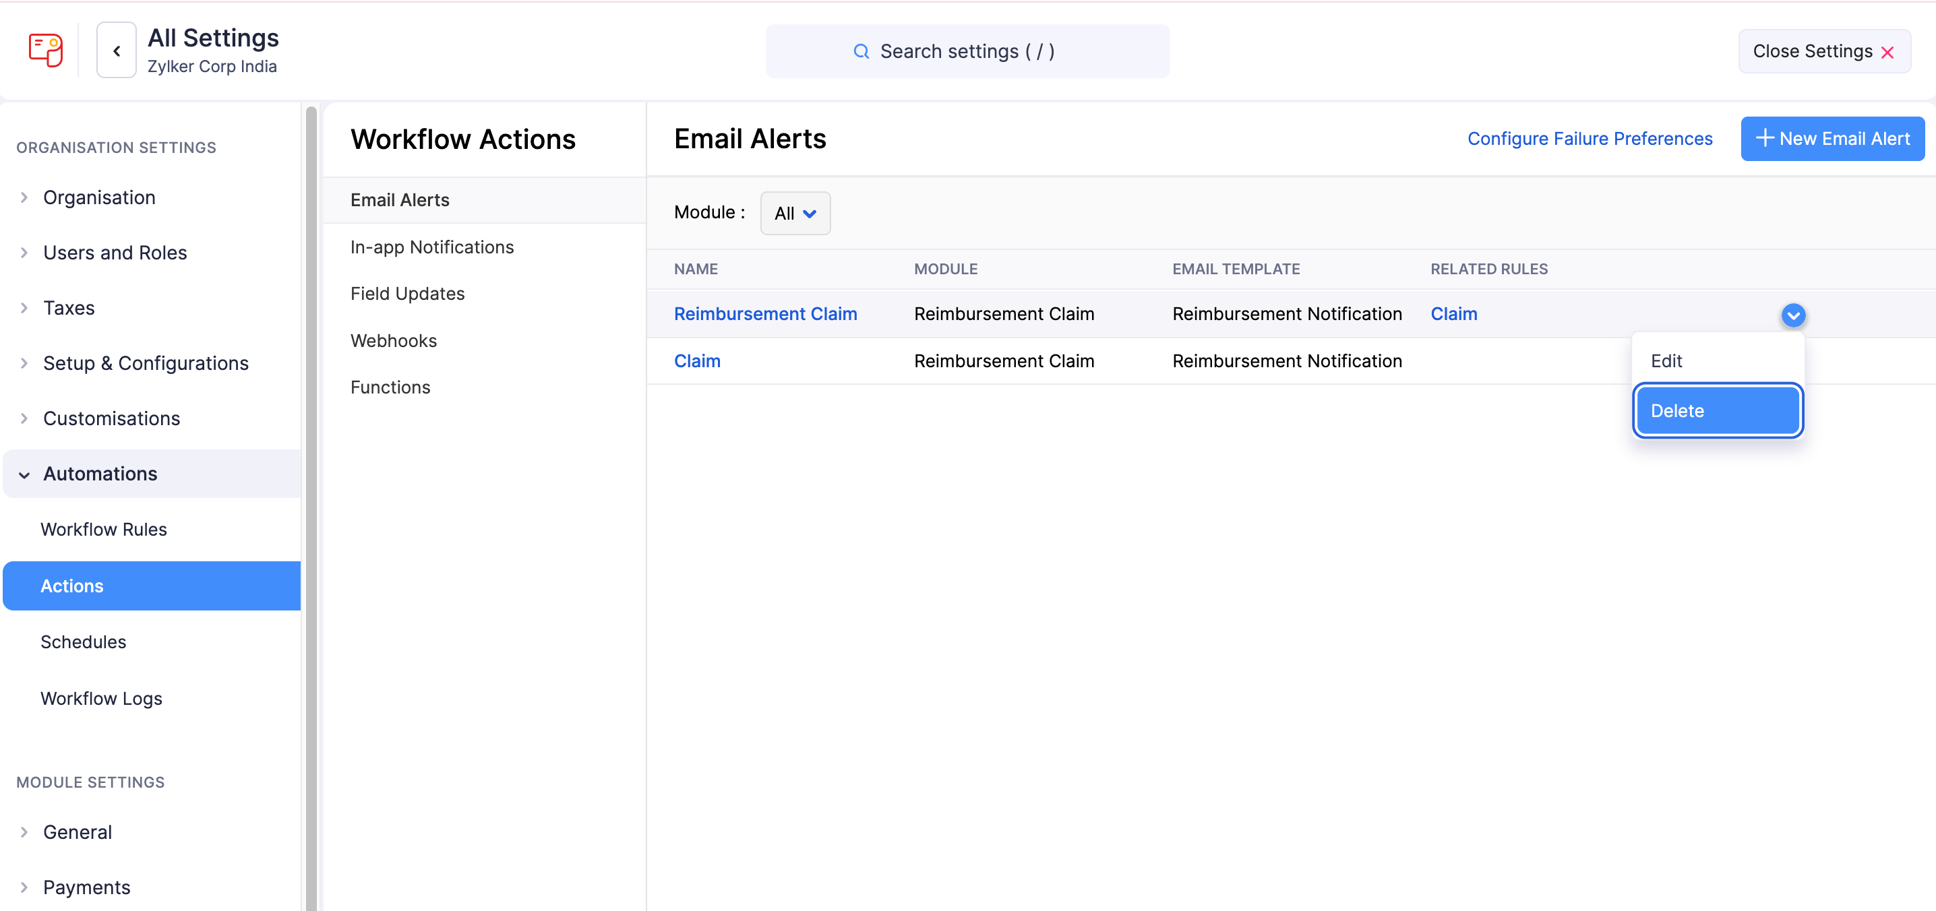Viewport: 1936px width, 911px height.
Task: Expand the General module settings
Action: [24, 832]
